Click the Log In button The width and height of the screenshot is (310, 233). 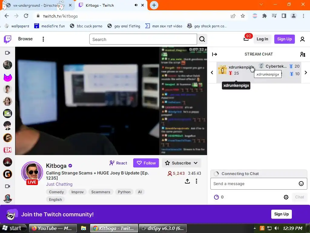click(x=262, y=39)
